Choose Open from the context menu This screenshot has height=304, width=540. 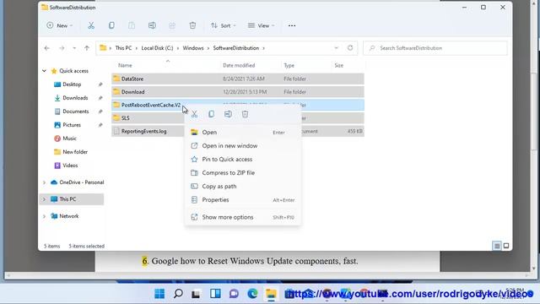coord(243,133)
